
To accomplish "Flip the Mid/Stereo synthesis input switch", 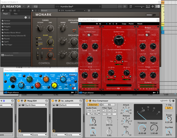I will tap(90, 35).
